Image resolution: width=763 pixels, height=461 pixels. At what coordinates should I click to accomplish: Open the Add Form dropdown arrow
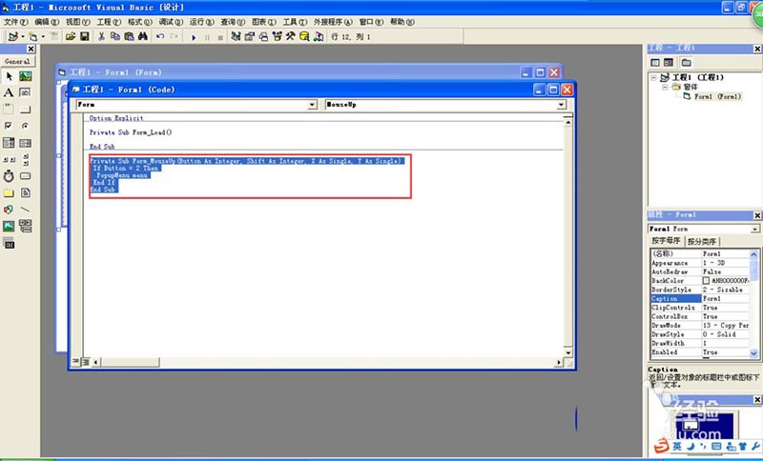point(43,36)
